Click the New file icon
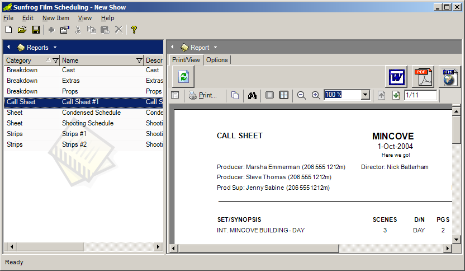465x271 pixels. coord(8,30)
